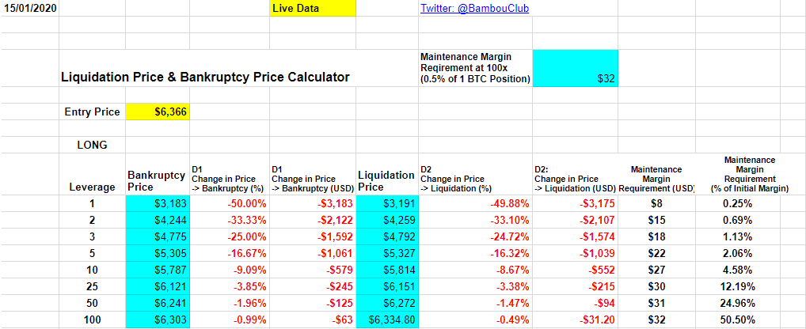Click the Entry Price value $6,366
This screenshot has height=329, width=806.
pos(158,112)
